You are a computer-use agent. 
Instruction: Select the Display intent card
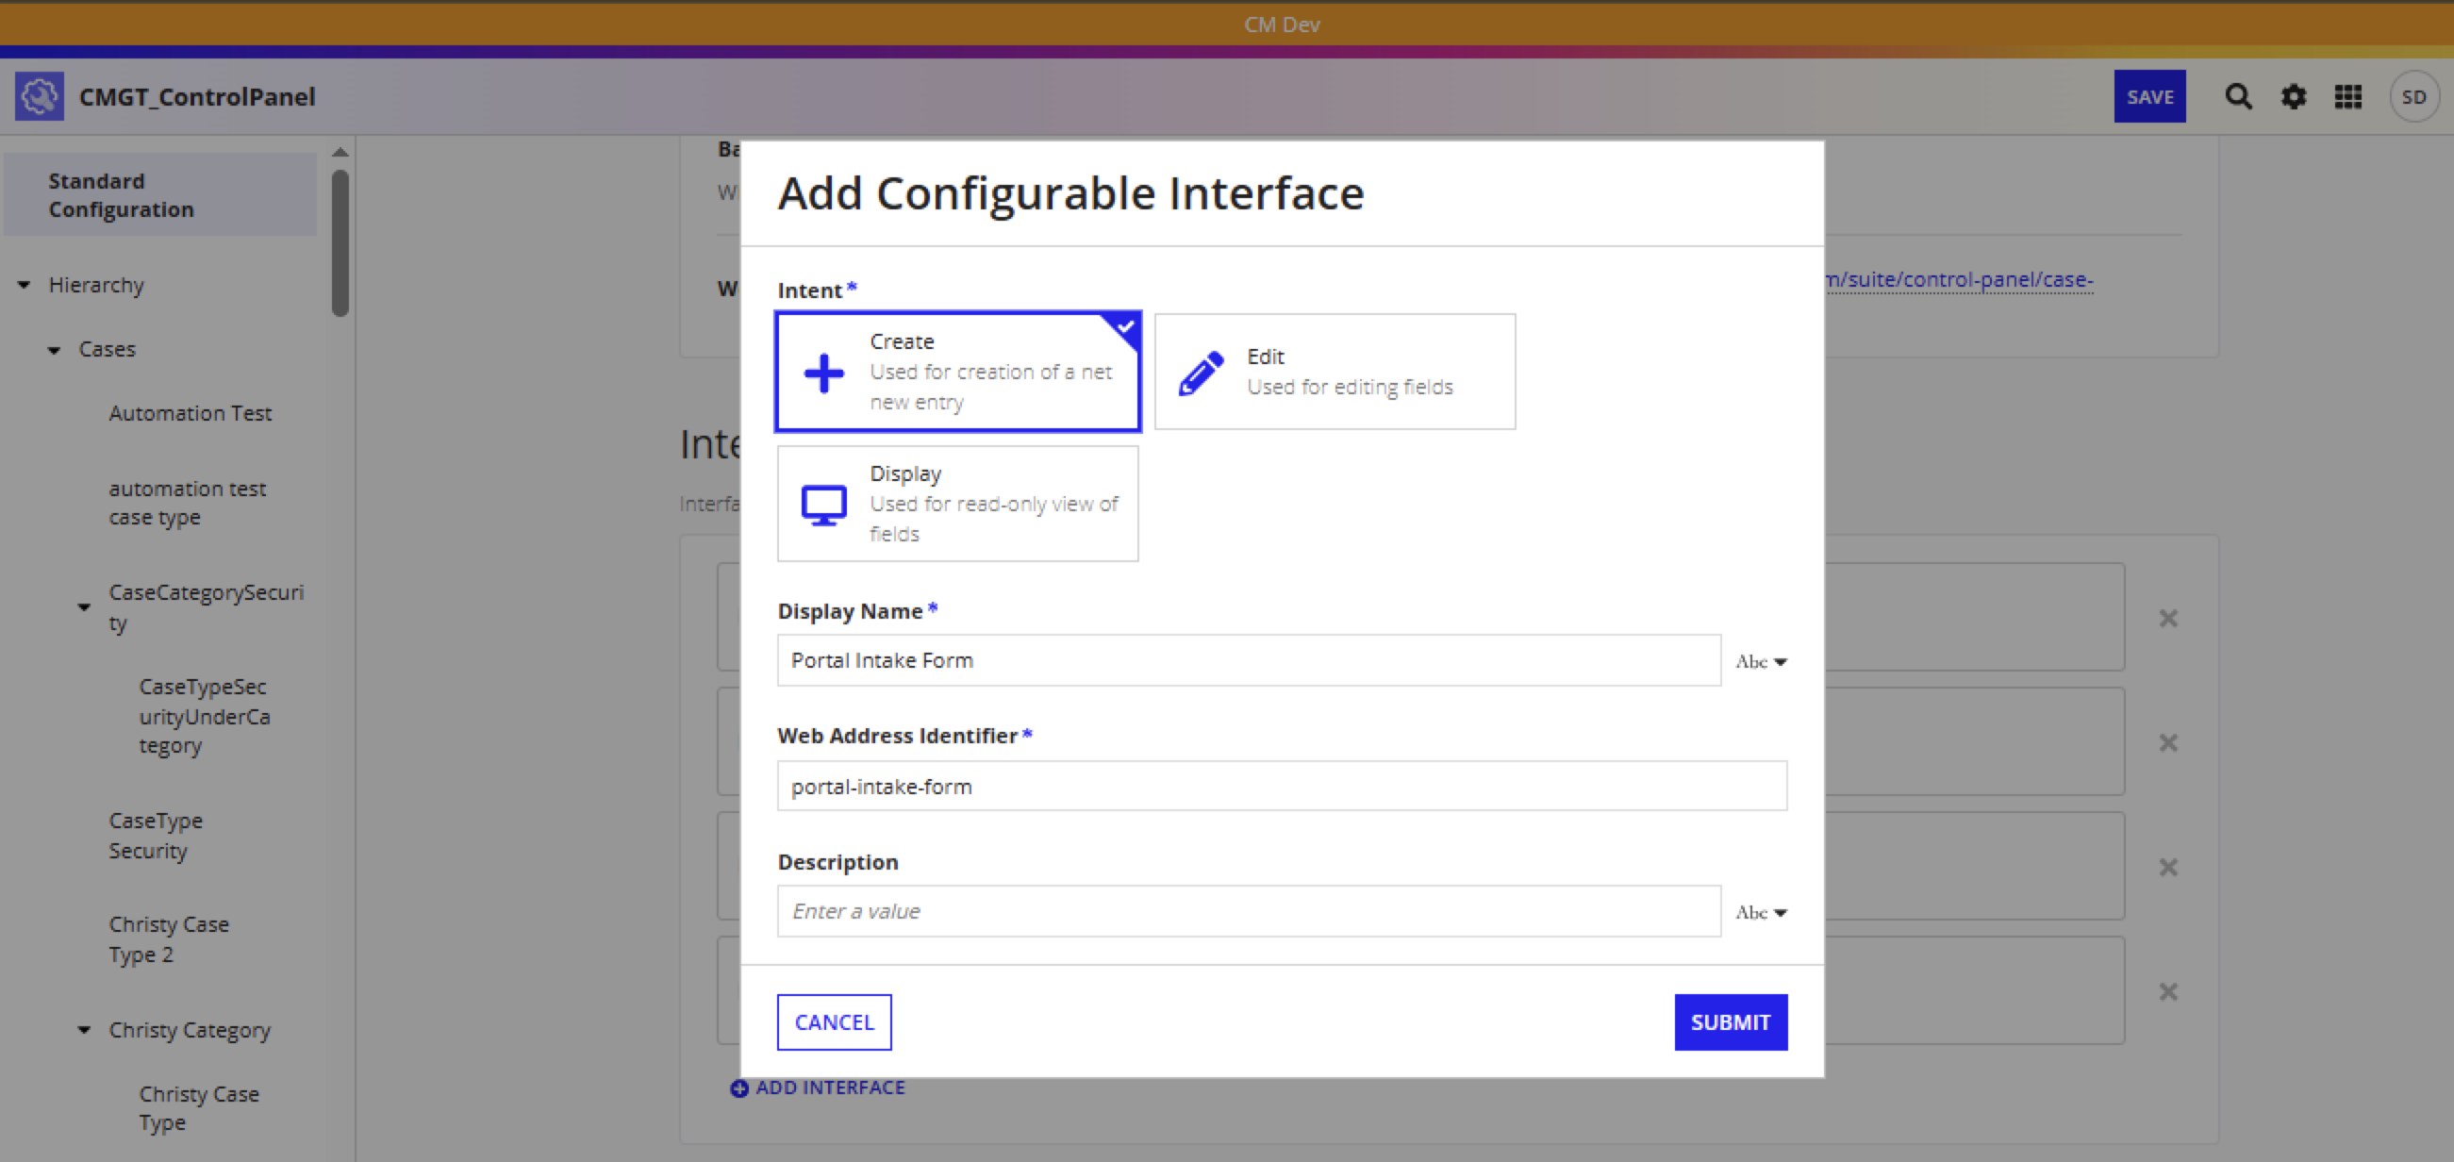pyautogui.click(x=957, y=504)
